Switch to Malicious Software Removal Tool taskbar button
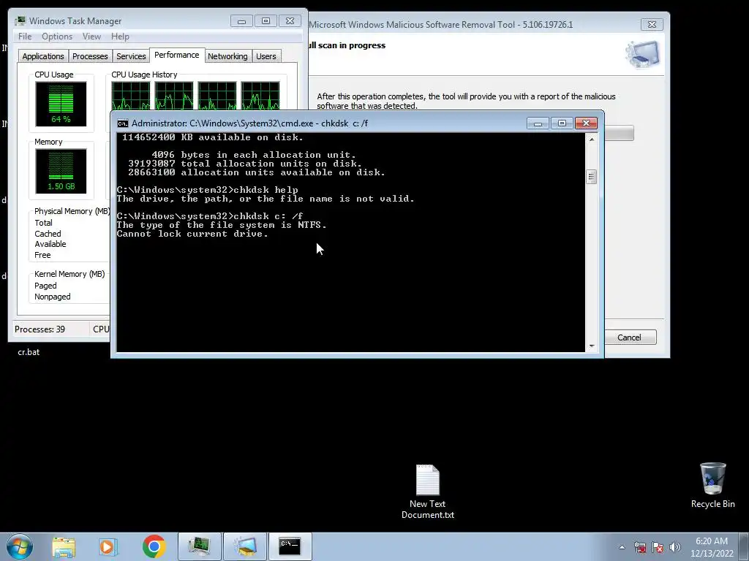The height and width of the screenshot is (561, 749). 244,546
